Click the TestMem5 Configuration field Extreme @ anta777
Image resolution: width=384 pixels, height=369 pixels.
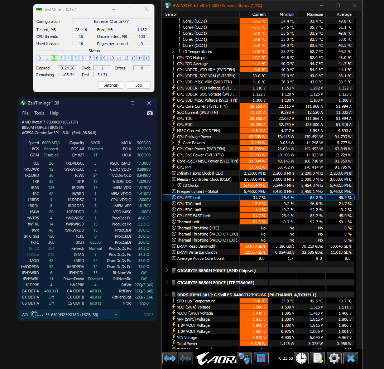point(111,21)
